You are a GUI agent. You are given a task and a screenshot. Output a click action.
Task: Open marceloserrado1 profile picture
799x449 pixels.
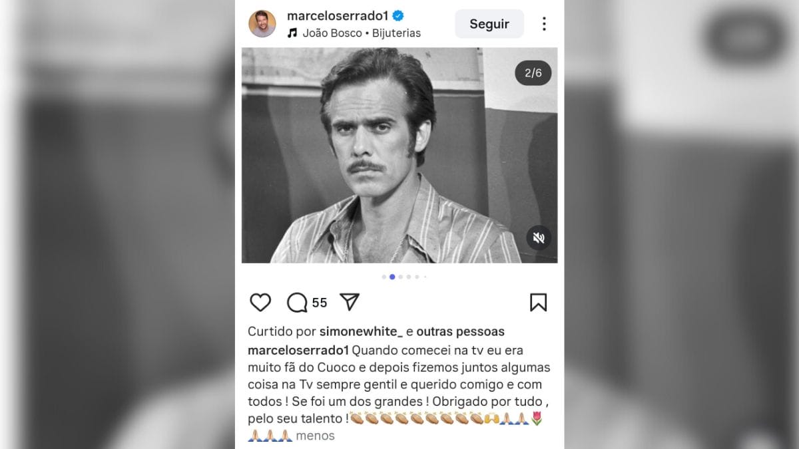(x=262, y=24)
